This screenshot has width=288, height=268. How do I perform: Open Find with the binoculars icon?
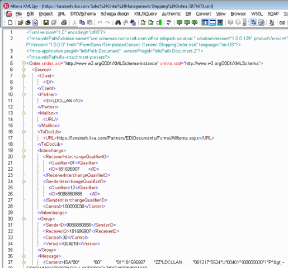point(118,22)
